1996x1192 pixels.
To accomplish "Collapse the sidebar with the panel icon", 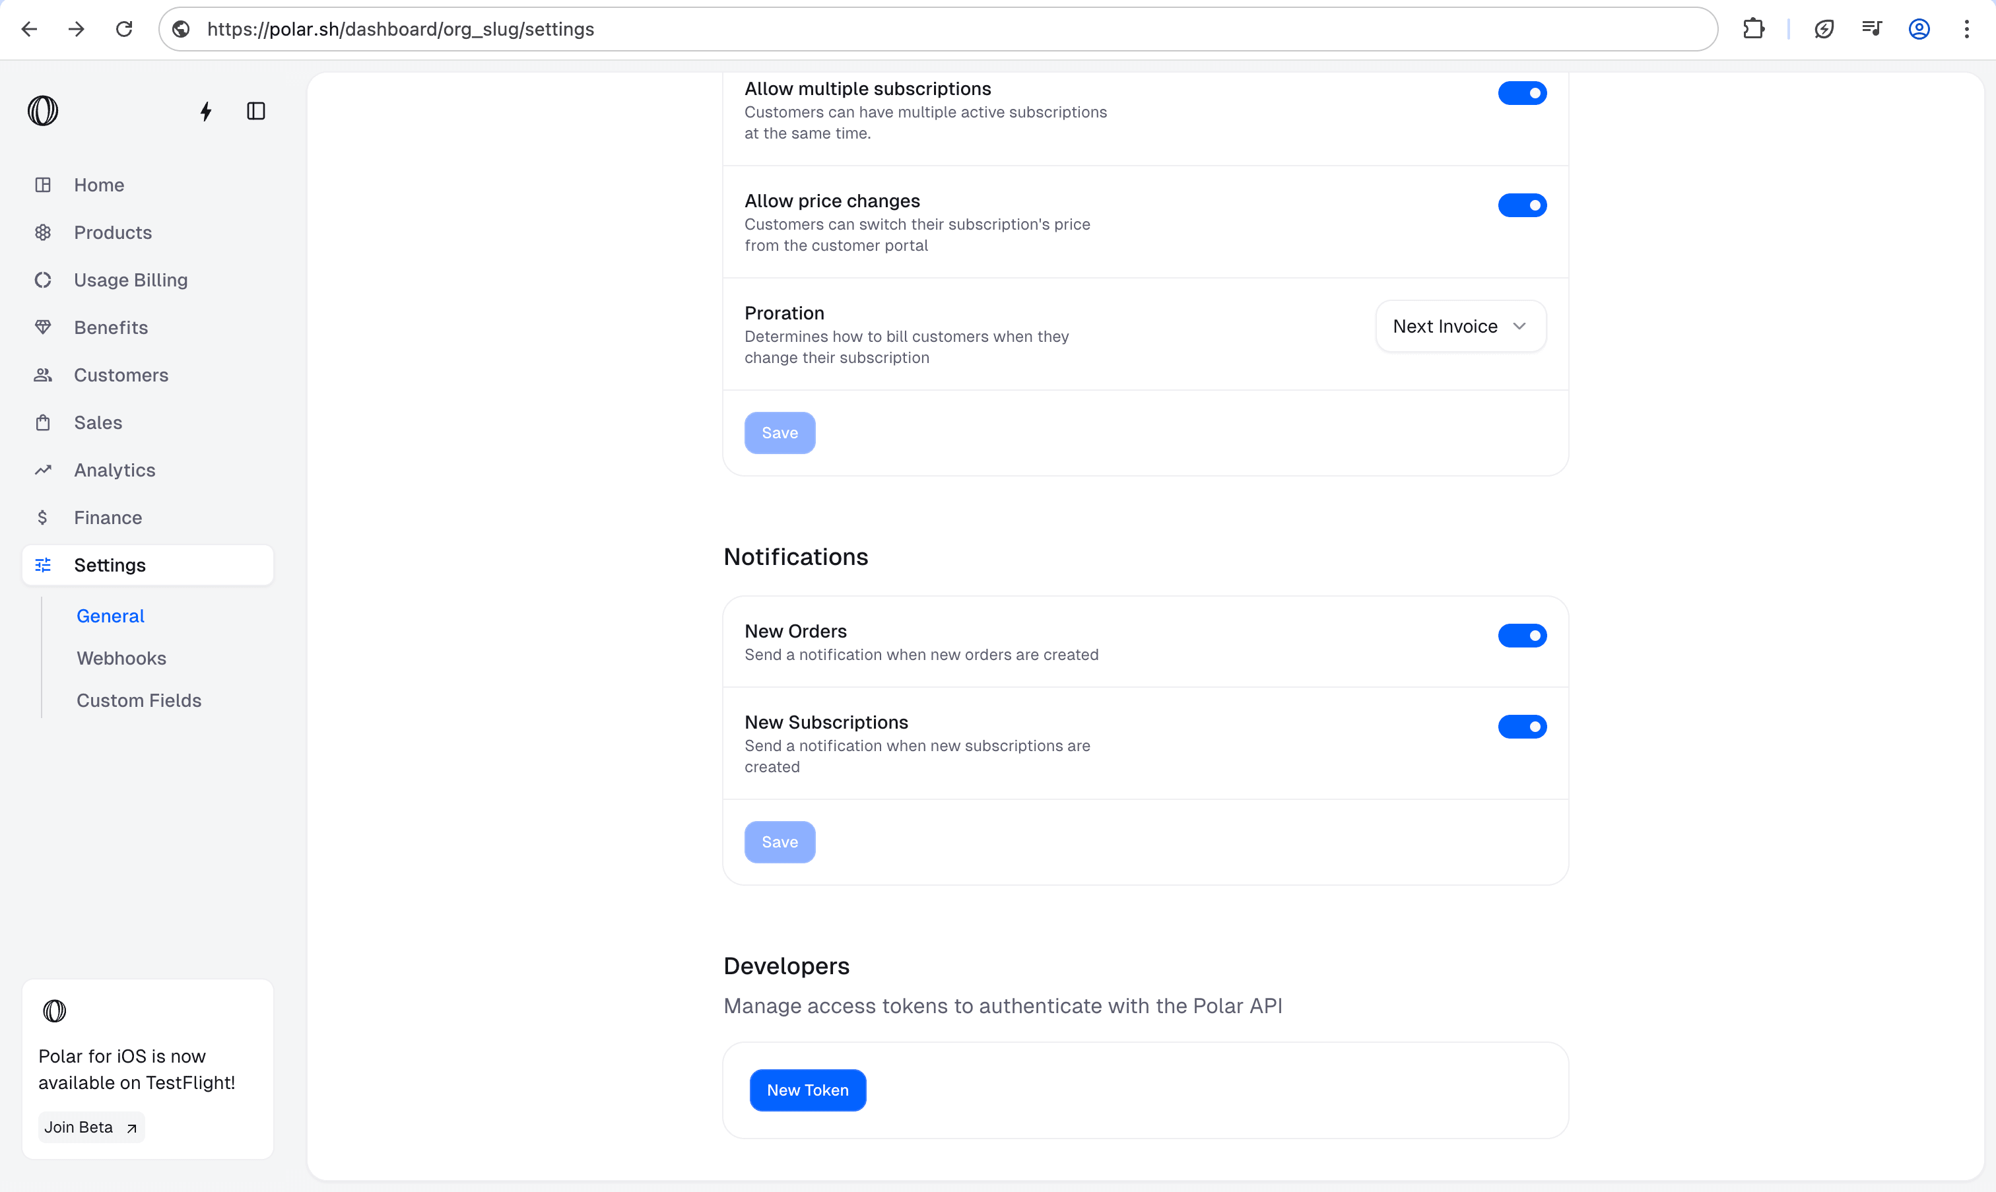I will click(x=255, y=111).
